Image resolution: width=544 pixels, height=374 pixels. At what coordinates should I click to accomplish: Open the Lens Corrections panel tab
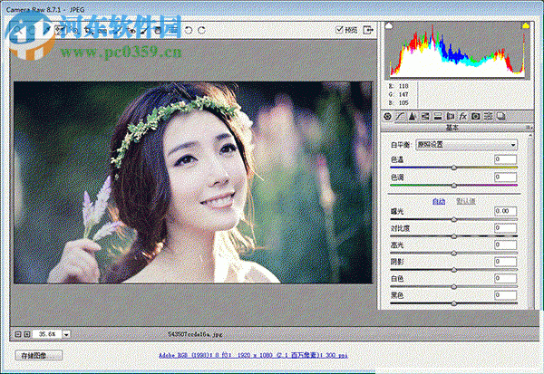click(450, 117)
